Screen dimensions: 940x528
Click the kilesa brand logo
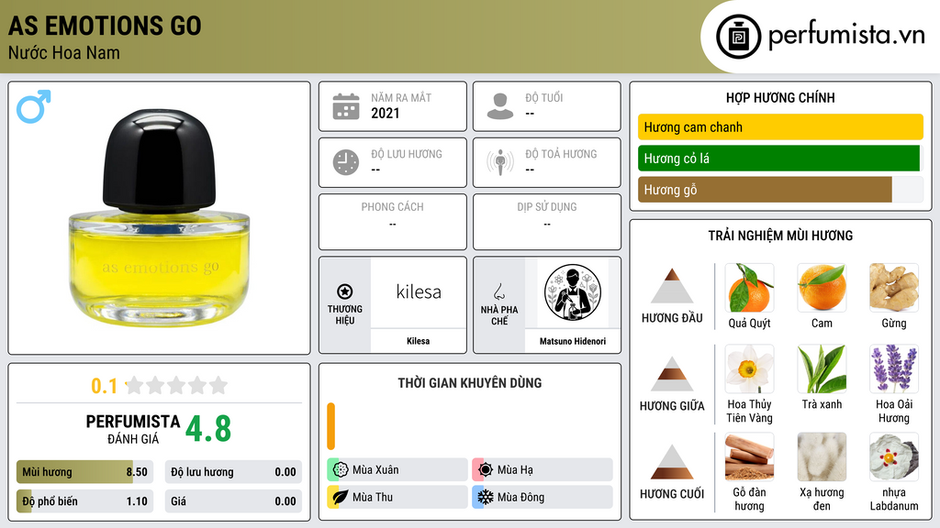click(x=419, y=292)
